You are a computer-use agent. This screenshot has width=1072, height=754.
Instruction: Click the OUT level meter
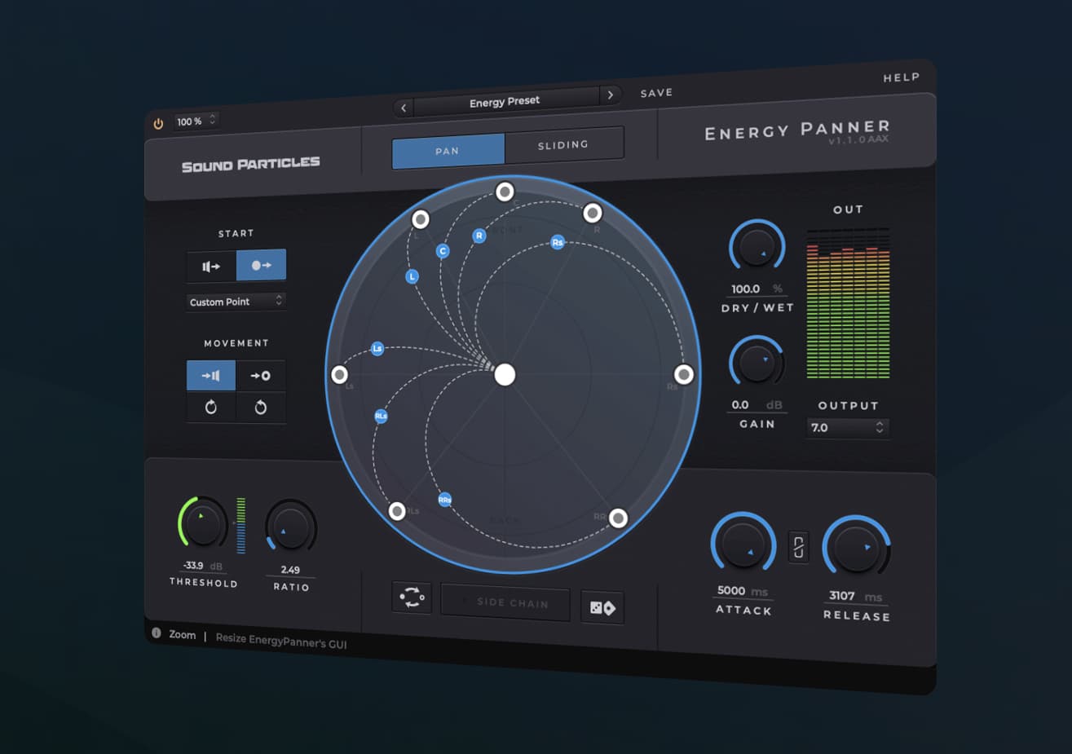point(848,304)
